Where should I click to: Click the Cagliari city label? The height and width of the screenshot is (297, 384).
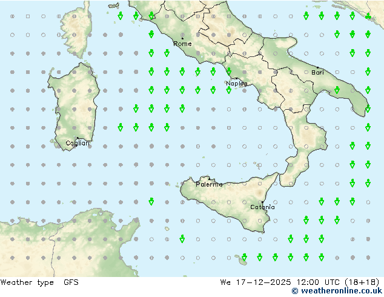[x=78, y=143]
